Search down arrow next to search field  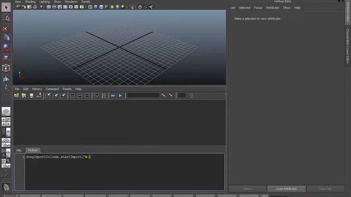pos(163,96)
